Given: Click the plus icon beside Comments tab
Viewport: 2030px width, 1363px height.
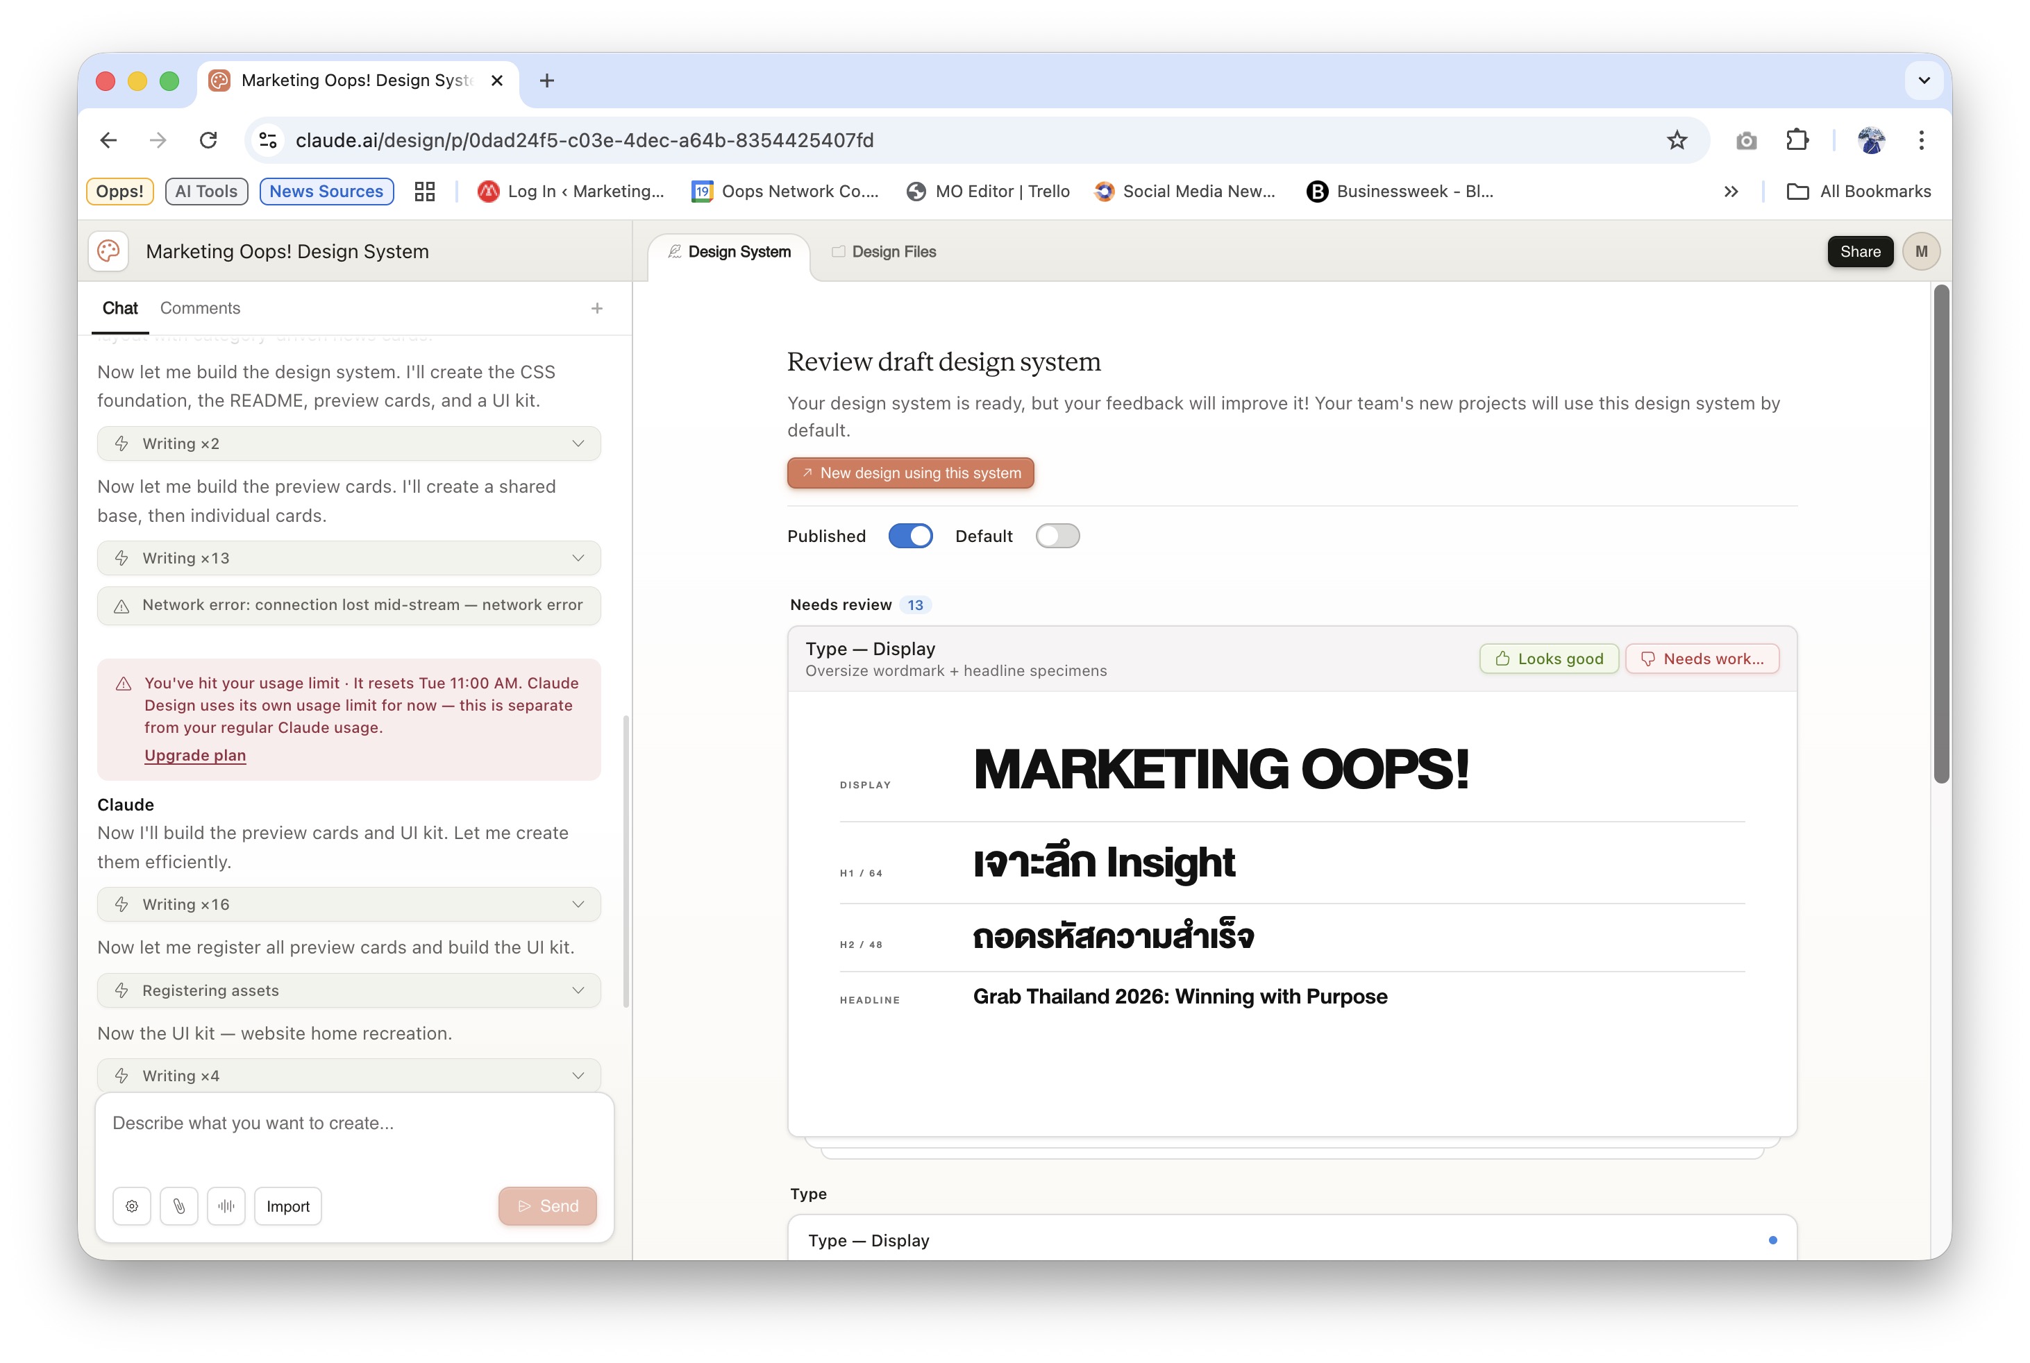Looking at the screenshot, I should tap(596, 309).
